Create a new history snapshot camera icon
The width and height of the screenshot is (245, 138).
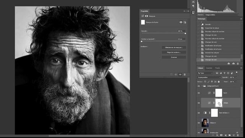click(234, 64)
